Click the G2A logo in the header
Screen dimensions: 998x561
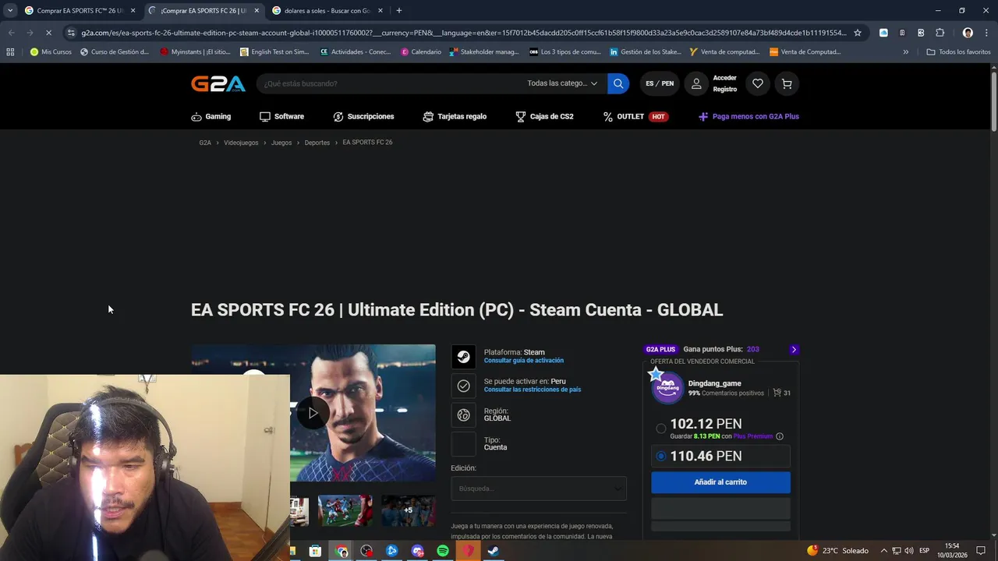[x=218, y=83]
